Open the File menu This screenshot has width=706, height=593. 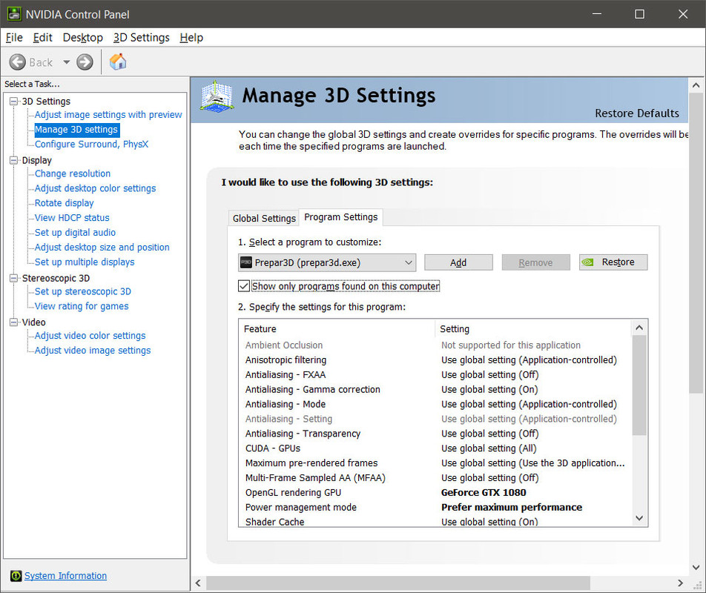tap(14, 37)
